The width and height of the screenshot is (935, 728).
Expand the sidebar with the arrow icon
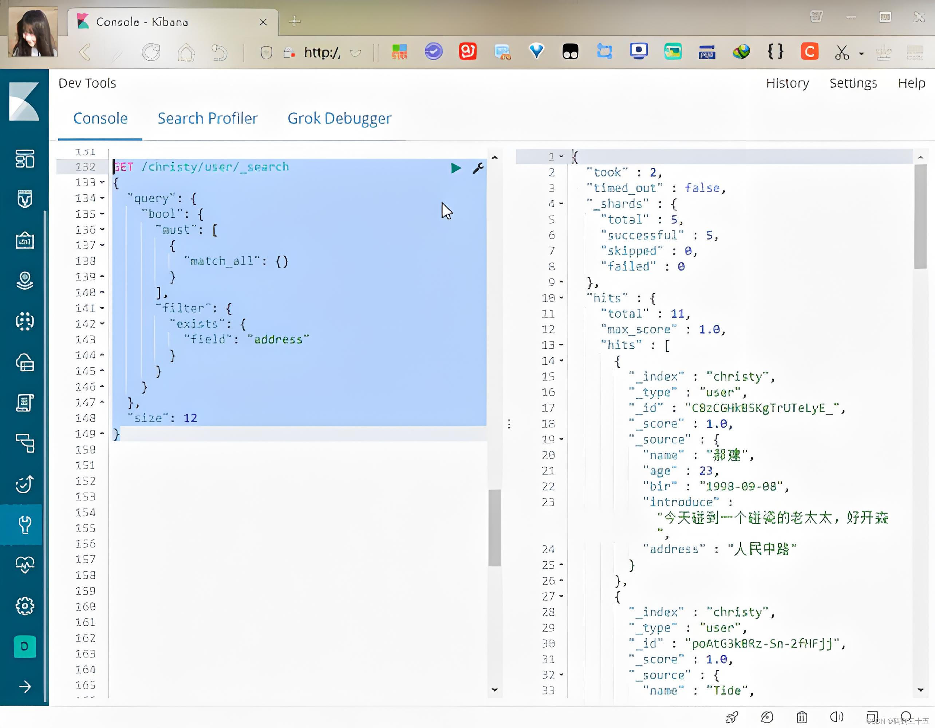(25, 687)
